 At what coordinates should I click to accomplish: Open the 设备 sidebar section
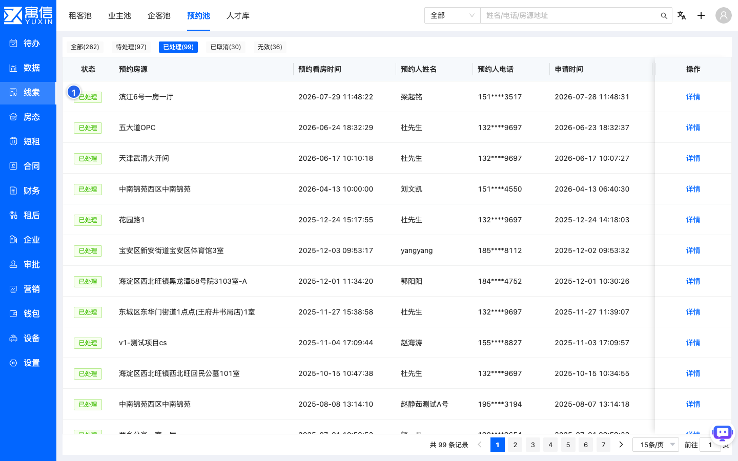click(x=28, y=338)
